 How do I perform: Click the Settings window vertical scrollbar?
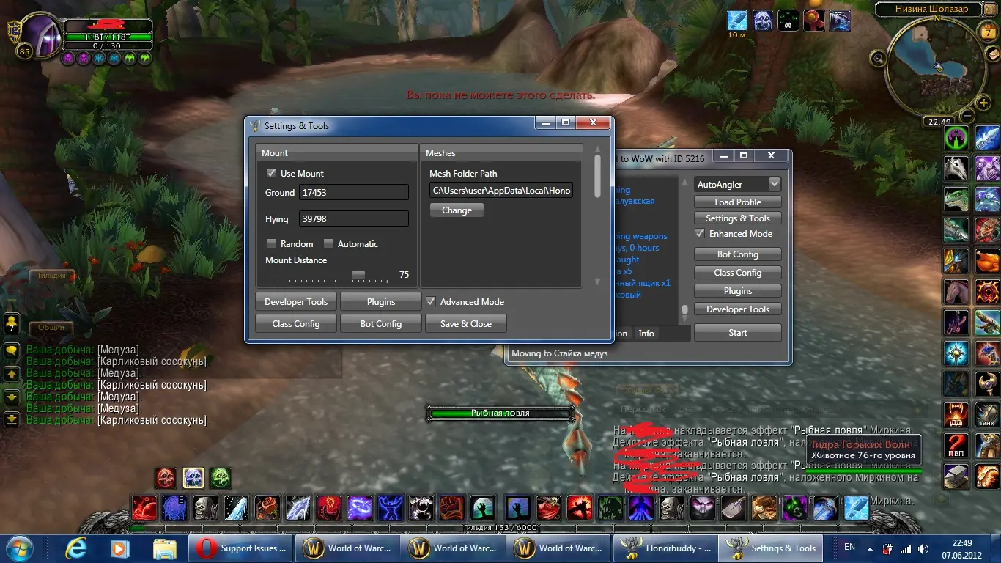pos(597,176)
